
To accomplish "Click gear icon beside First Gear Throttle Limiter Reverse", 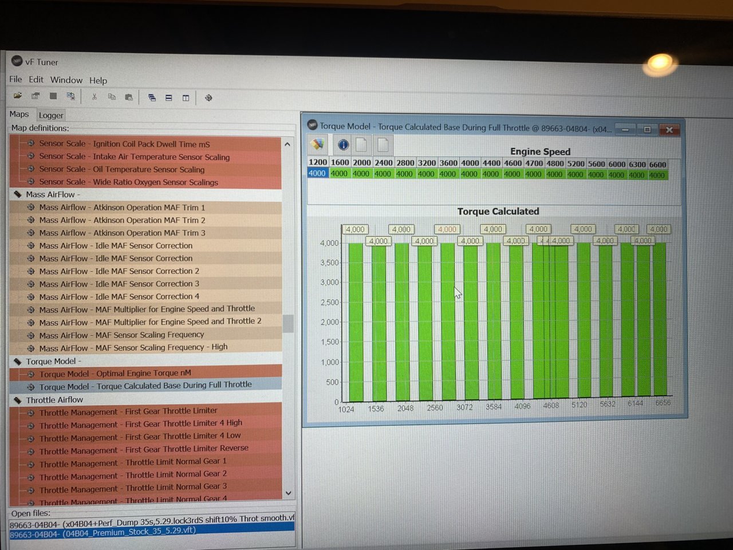I will point(31,451).
